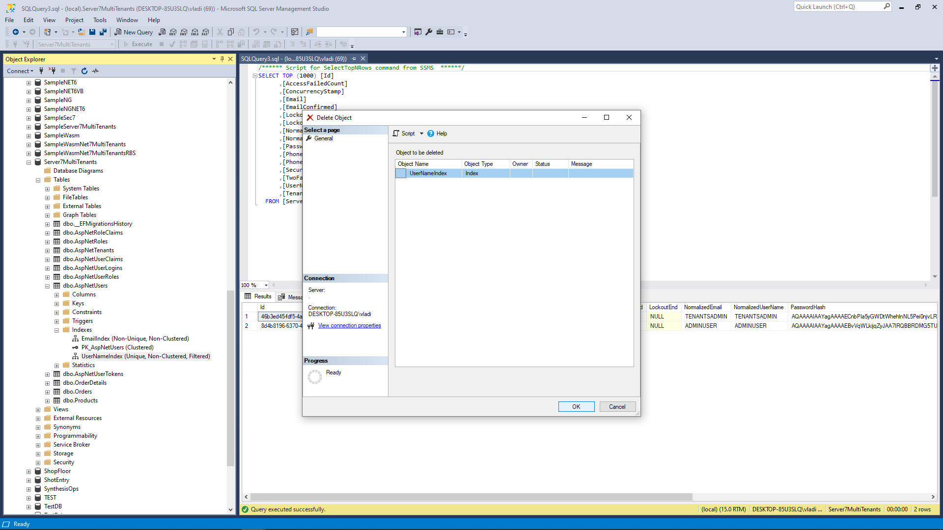Expand the Columns folder under dbo.AspNetUsers

point(56,294)
